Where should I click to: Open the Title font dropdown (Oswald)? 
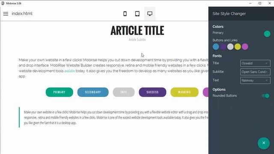pyautogui.click(x=255, y=63)
